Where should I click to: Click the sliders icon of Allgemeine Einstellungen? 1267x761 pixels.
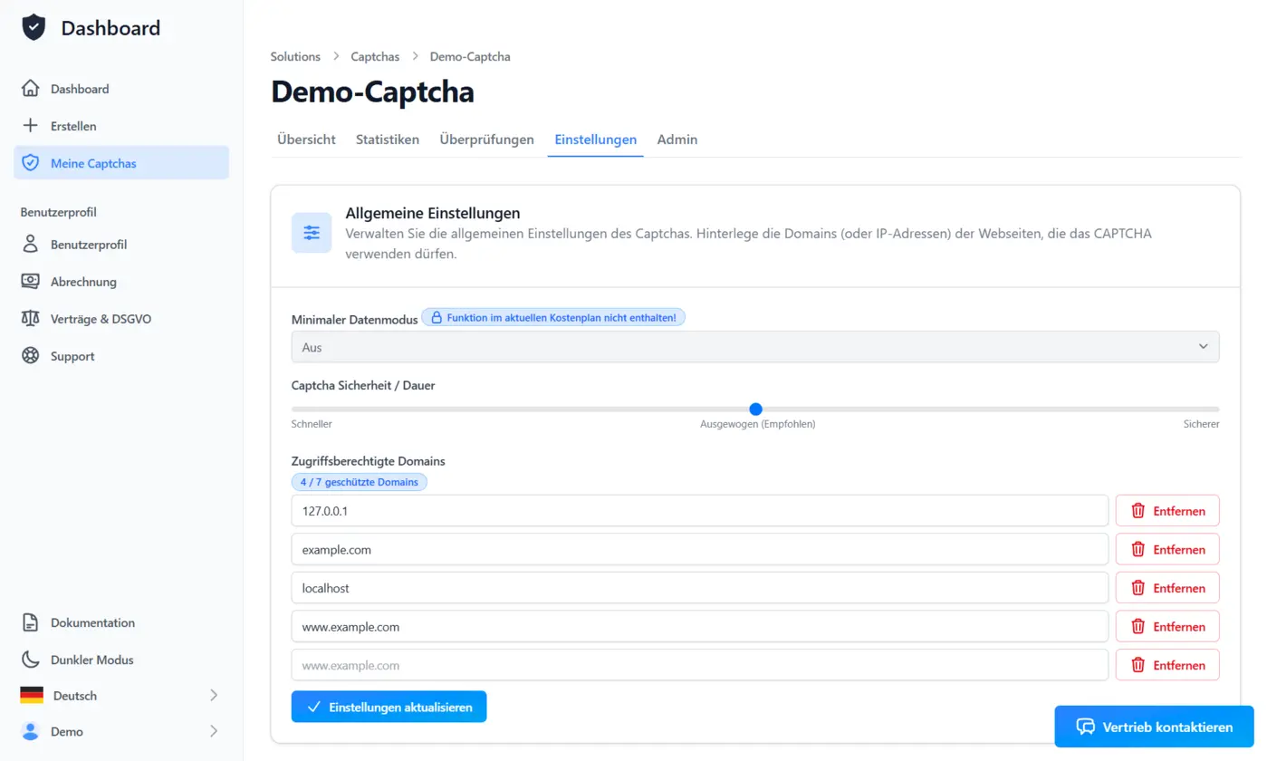coord(312,233)
